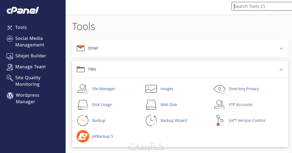Click the Disk Usage drive icon
The width and height of the screenshot is (292, 153).
coord(83,105)
